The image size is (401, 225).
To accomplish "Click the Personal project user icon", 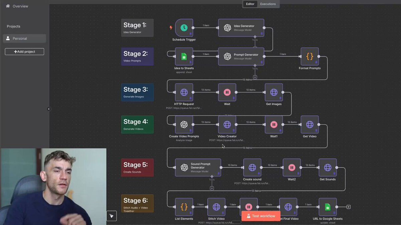I will pyautogui.click(x=8, y=38).
